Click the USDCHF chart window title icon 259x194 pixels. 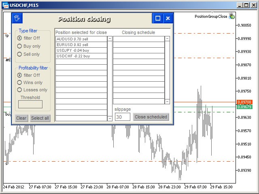[5, 5]
